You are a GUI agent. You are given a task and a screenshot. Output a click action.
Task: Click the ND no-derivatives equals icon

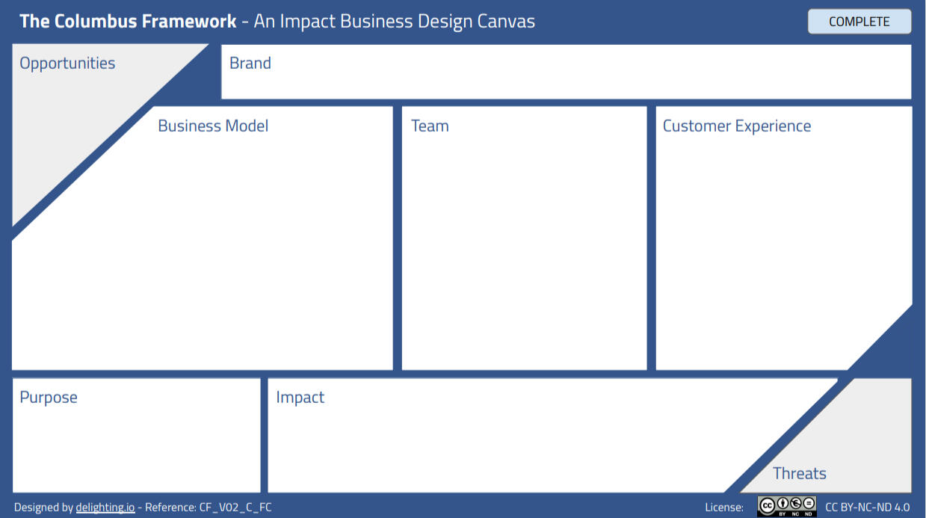pos(808,505)
